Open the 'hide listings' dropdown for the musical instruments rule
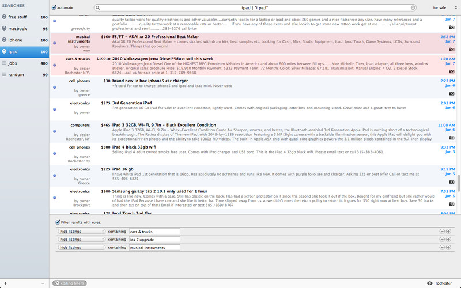 click(x=81, y=247)
